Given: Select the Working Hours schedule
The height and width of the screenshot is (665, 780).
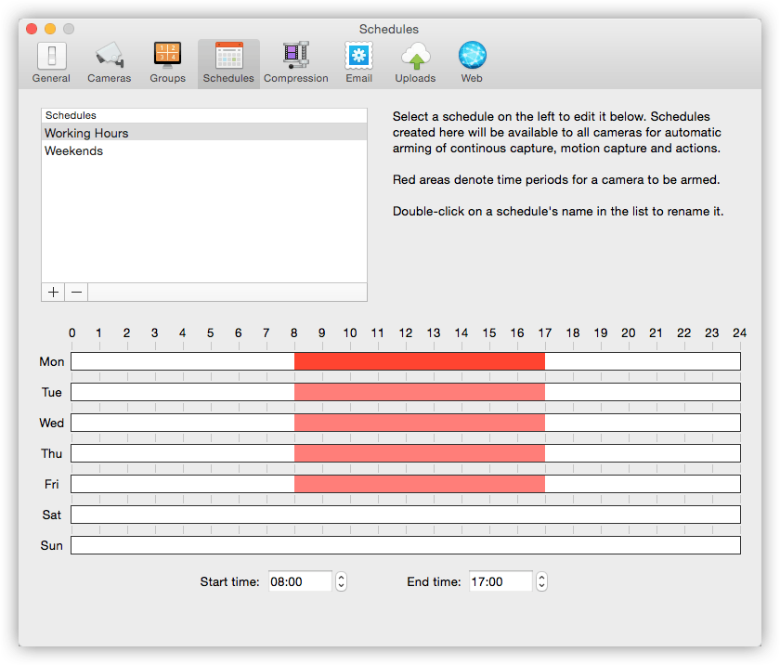Looking at the screenshot, I should point(86,133).
